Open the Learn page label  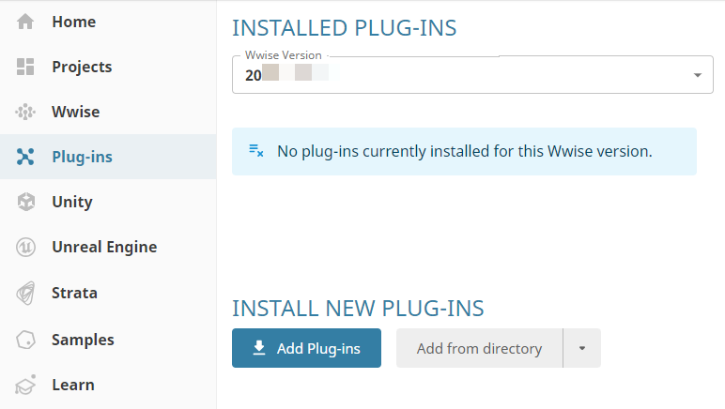73,385
